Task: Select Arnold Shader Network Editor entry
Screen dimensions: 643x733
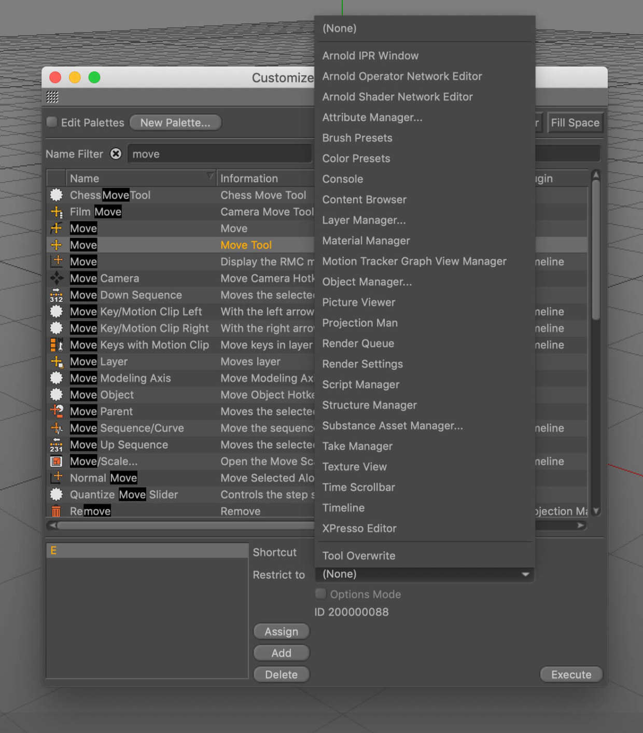Action: pos(425,97)
